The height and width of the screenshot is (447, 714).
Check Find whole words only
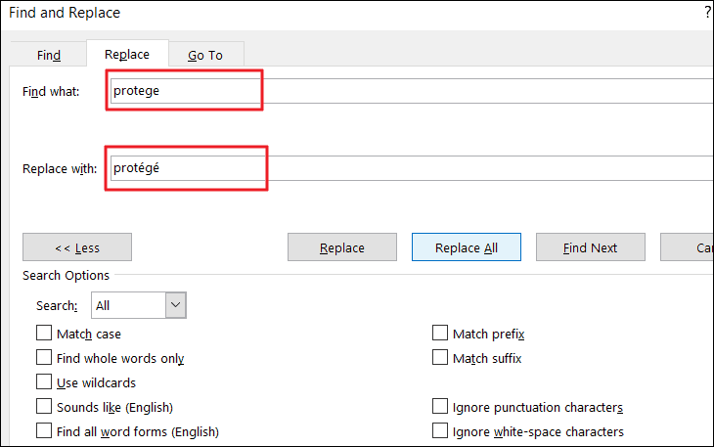tap(44, 358)
